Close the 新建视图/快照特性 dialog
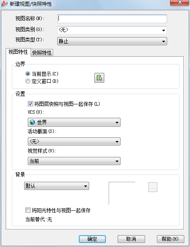Image resolution: width=190 pixels, height=247 pixels. (180, 2)
